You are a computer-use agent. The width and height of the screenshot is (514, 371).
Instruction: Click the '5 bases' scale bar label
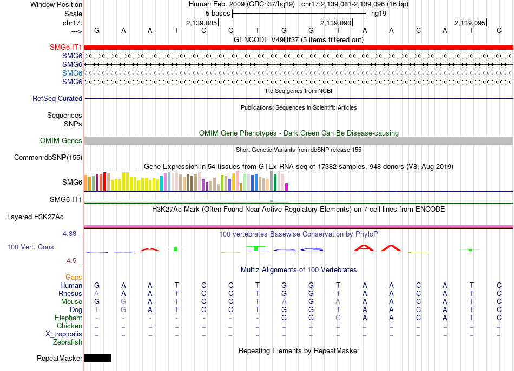(218, 14)
